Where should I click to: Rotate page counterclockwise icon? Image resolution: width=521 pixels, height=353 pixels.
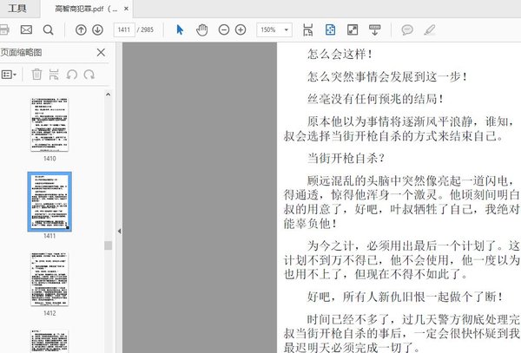(x=72, y=75)
